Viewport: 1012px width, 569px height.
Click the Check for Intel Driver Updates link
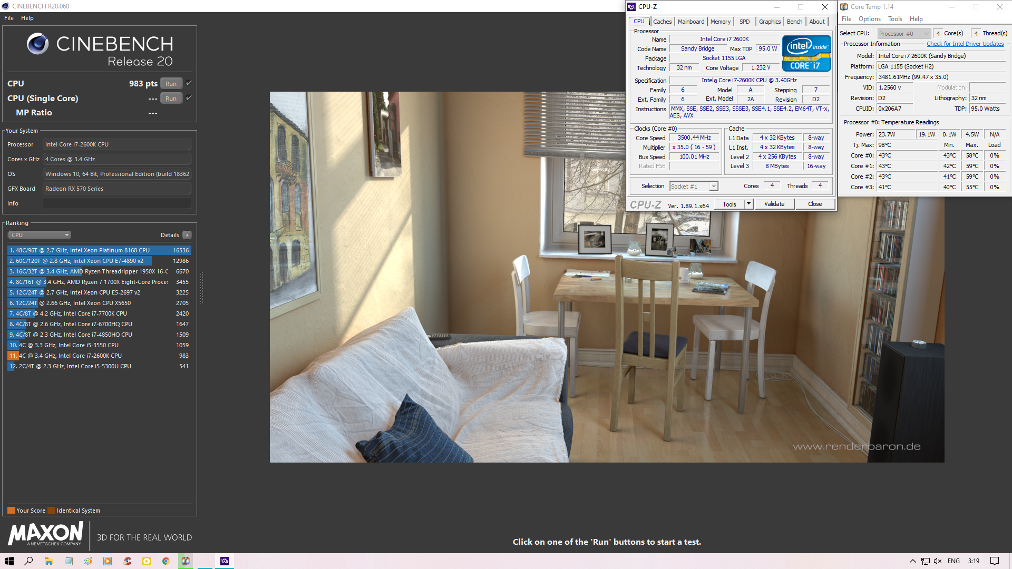pos(965,44)
